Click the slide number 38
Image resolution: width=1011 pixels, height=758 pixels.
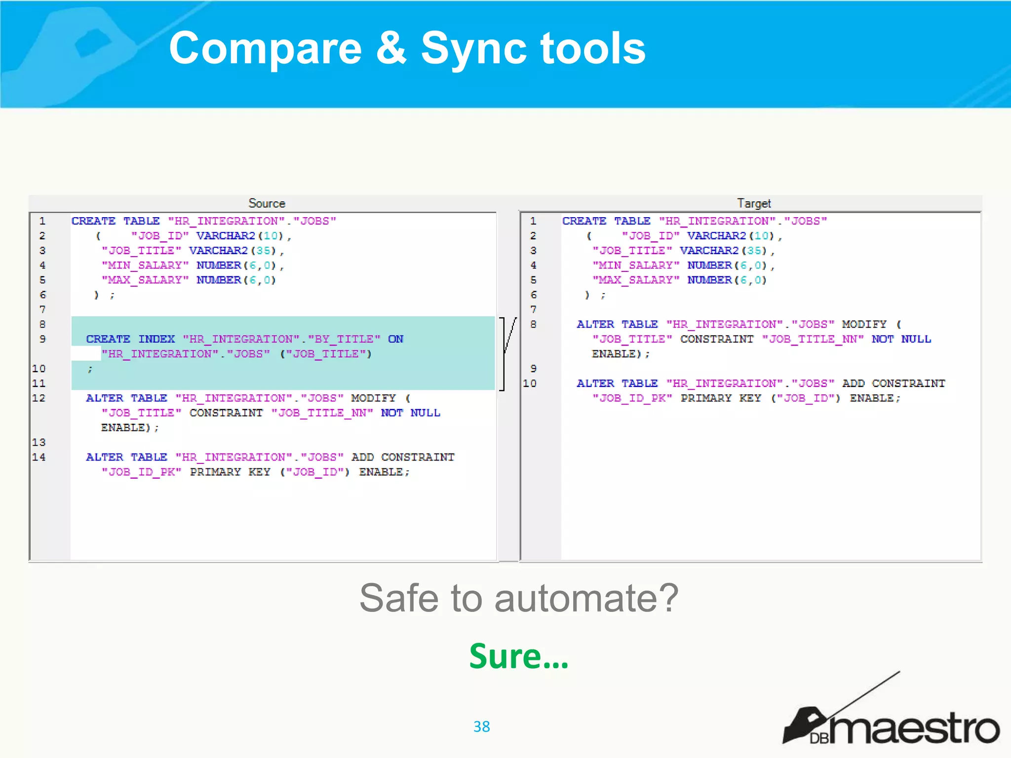click(x=481, y=726)
